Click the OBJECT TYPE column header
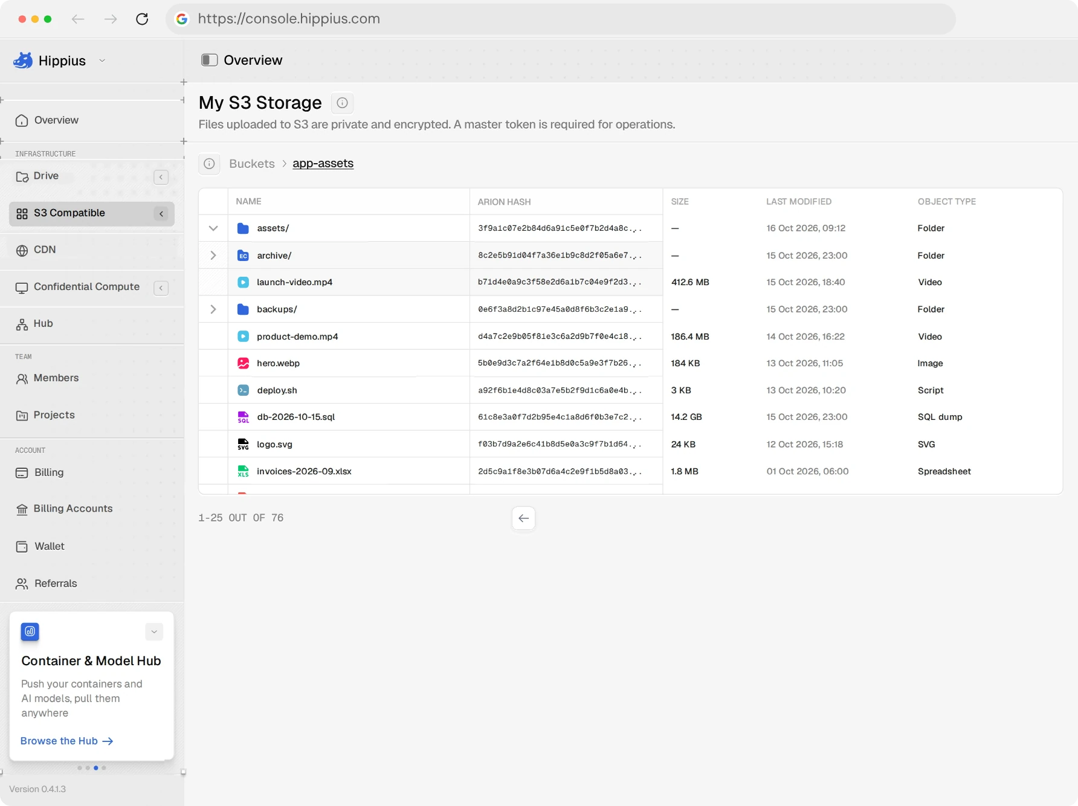Screen dimensions: 1078x806 click(947, 202)
